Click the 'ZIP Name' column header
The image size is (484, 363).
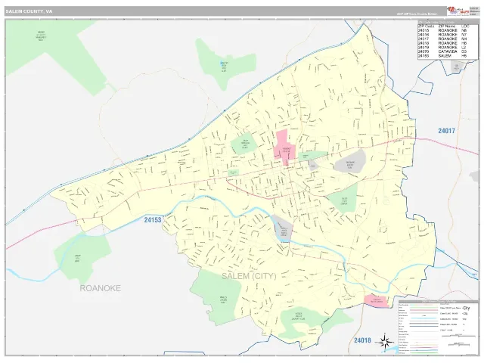[x=447, y=26]
